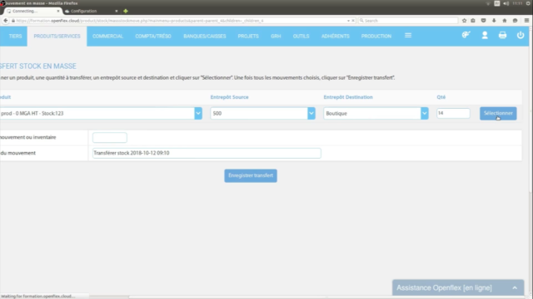Open the theme palette icon
The image size is (533, 299).
pyautogui.click(x=466, y=35)
